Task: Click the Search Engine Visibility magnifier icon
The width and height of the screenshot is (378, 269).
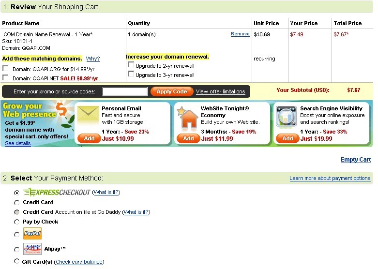Action: click(x=286, y=116)
